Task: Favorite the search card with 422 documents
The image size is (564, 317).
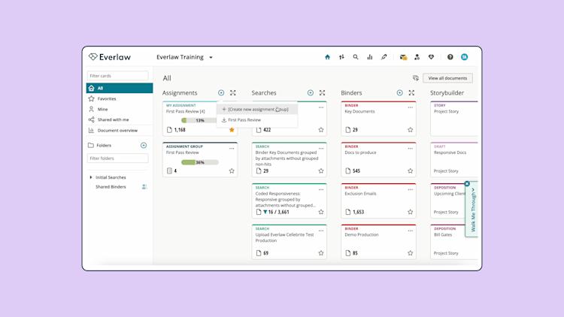Action: pyautogui.click(x=321, y=130)
